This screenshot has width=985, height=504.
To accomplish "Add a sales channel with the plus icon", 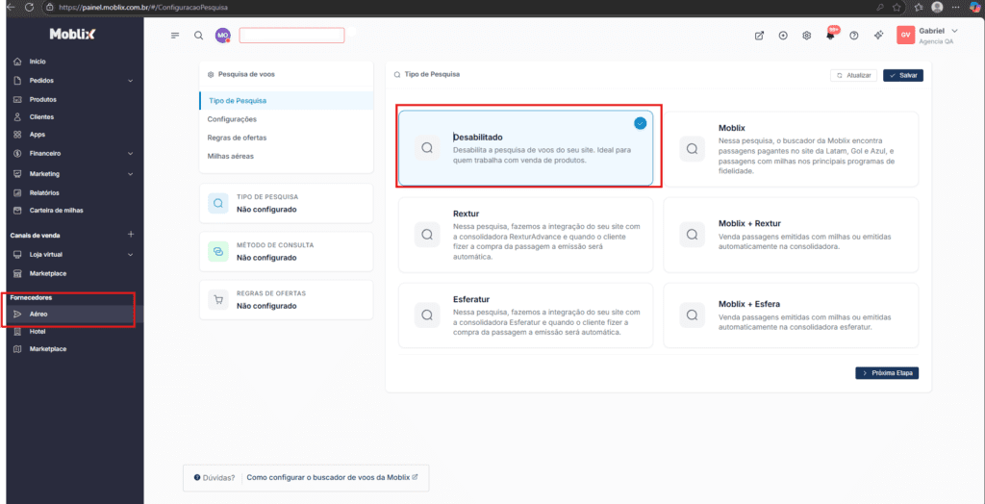I will [131, 235].
